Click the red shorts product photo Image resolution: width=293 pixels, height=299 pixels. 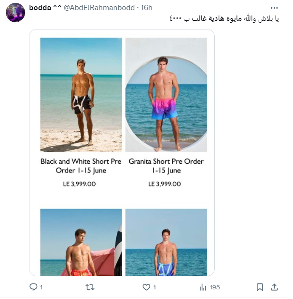[x=81, y=242]
